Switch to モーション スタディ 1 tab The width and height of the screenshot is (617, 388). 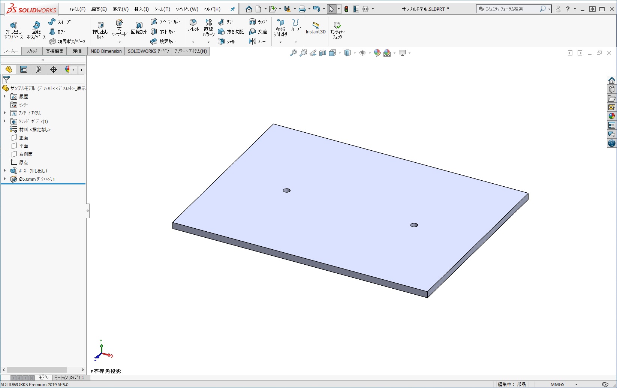[69, 378]
